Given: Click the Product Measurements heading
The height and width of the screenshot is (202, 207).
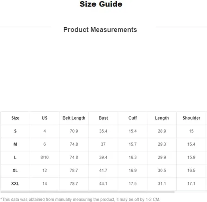Looking at the screenshot, I should tap(100, 30).
